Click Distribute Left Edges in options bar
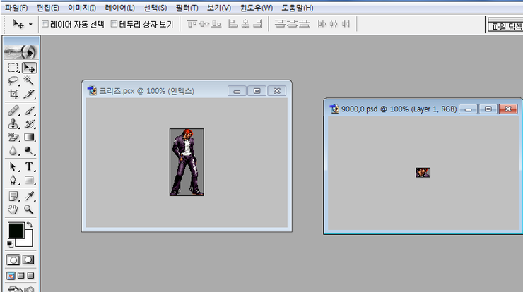This screenshot has height=292, width=523. [x=322, y=24]
